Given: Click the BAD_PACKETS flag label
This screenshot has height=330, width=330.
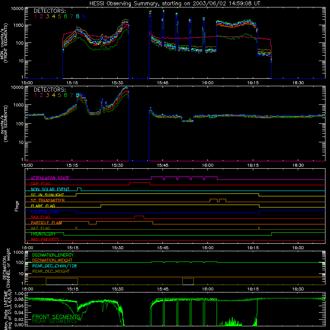Looking at the screenshot, I should point(45,239).
